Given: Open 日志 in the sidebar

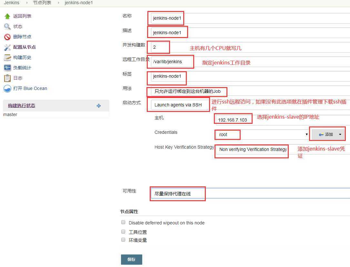Looking at the screenshot, I should click(18, 78).
